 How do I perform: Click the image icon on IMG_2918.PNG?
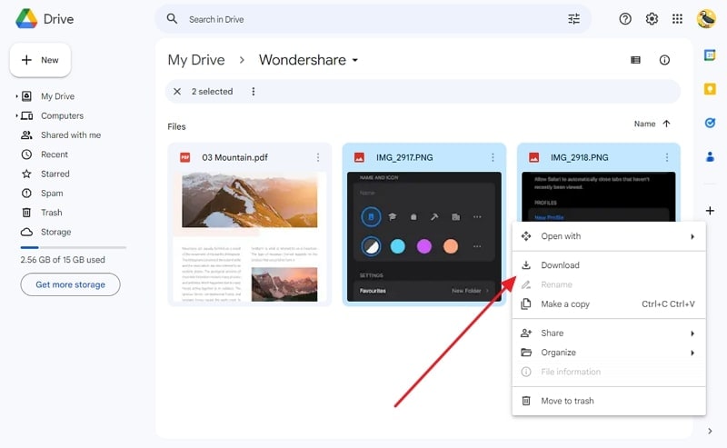tap(534, 158)
